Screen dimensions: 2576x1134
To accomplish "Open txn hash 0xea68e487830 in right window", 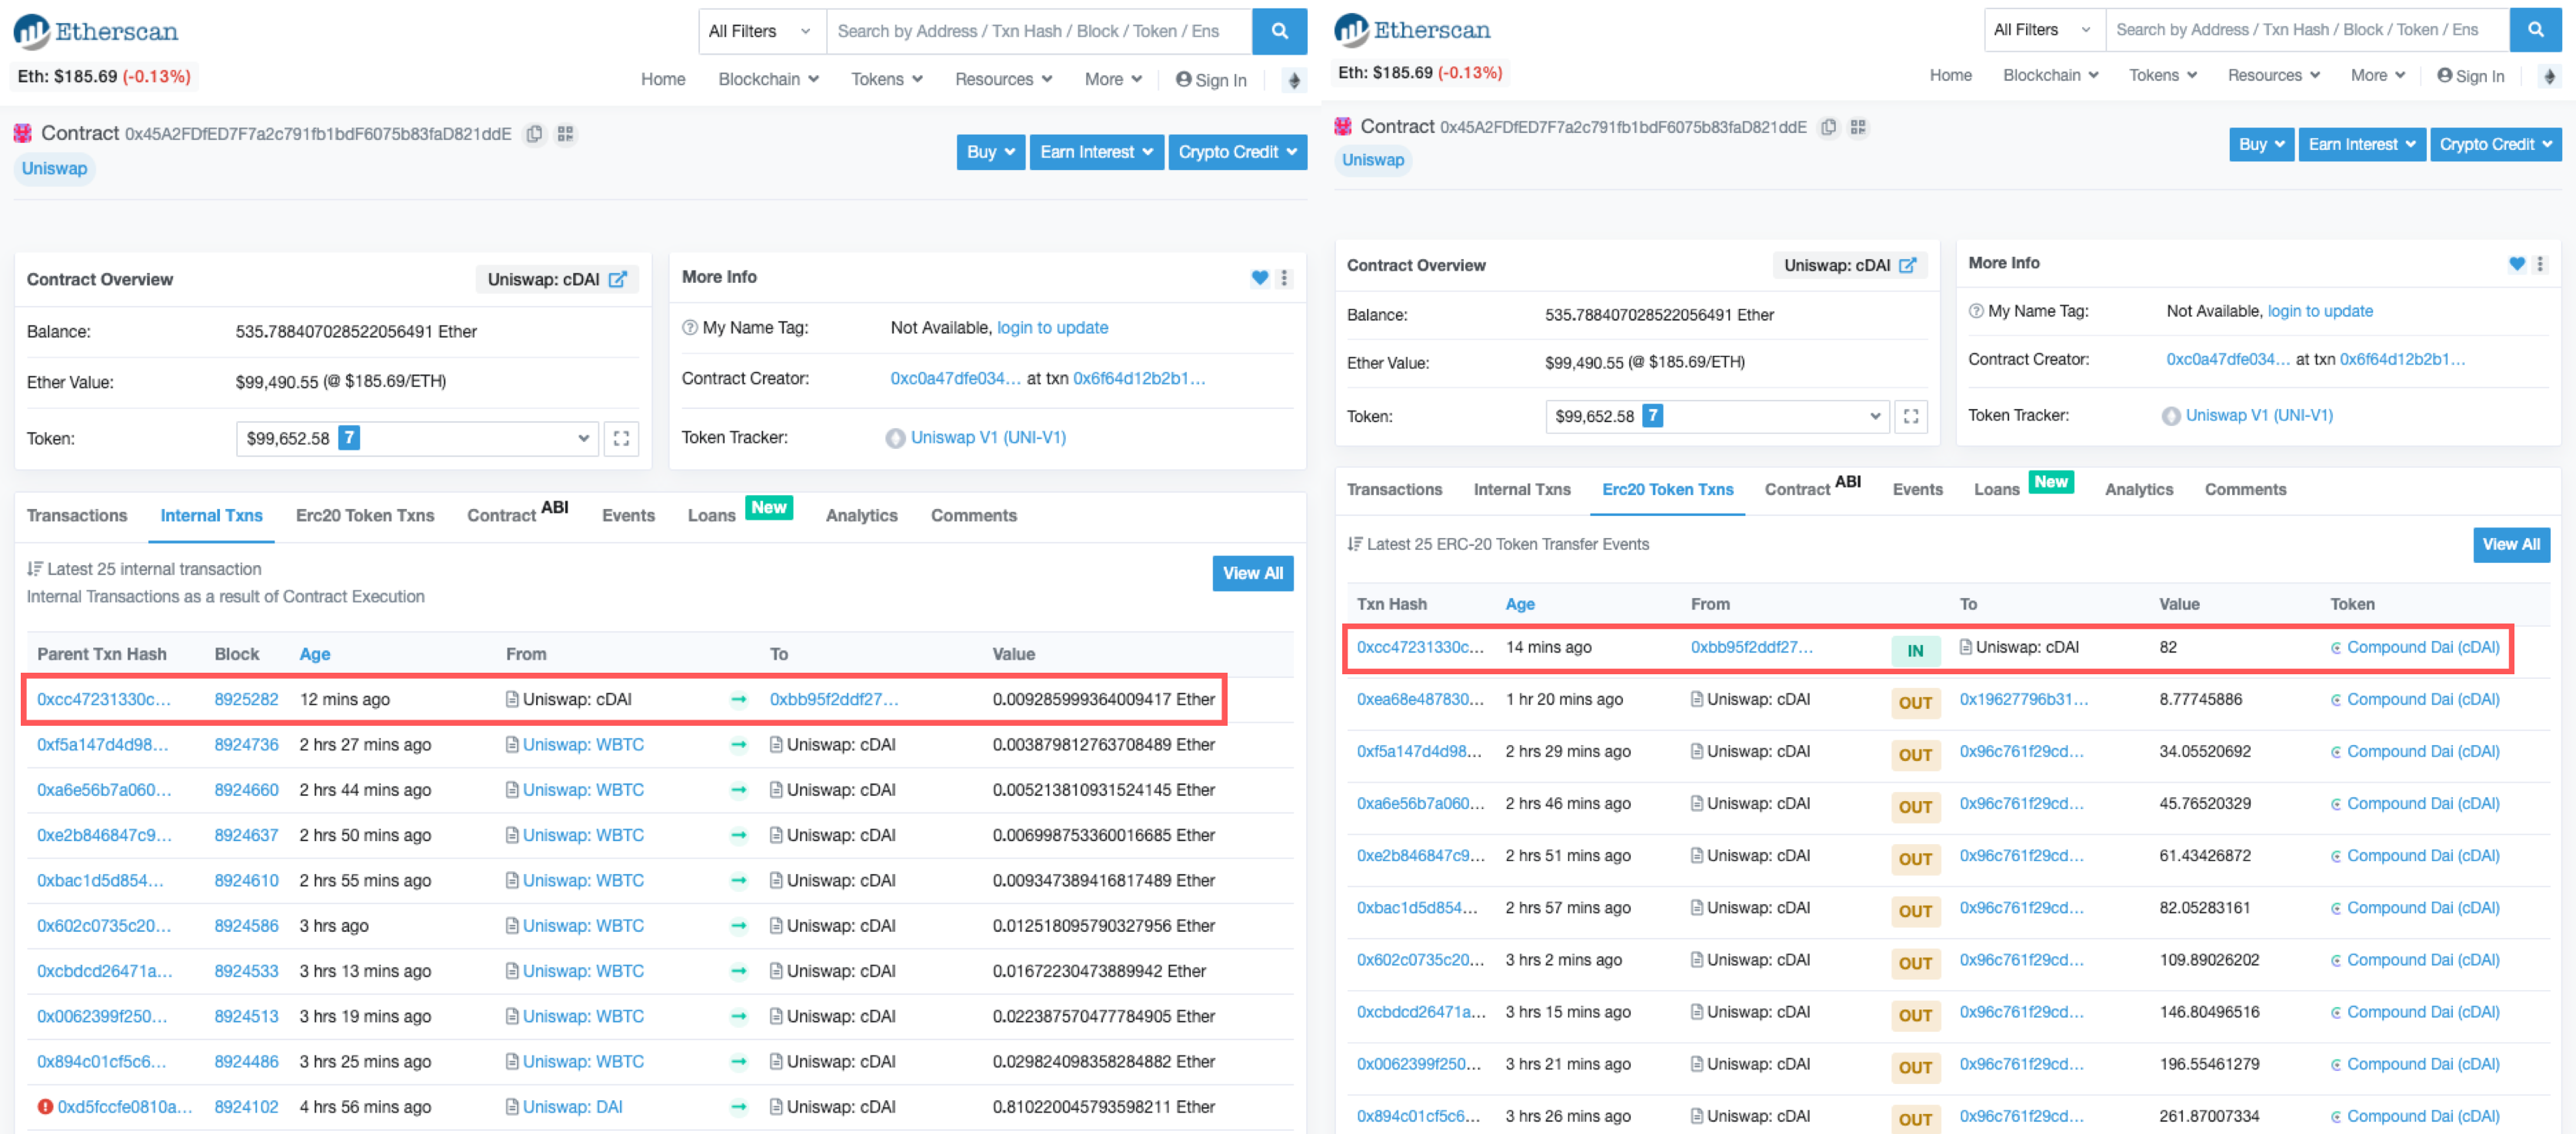I will click(x=1420, y=700).
